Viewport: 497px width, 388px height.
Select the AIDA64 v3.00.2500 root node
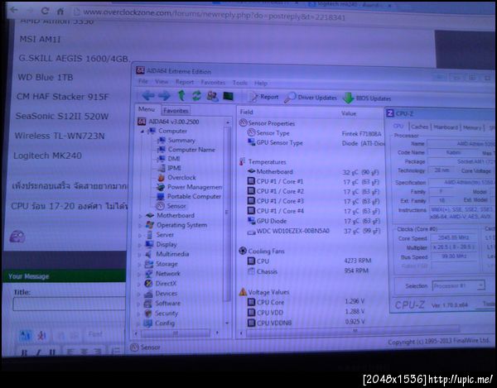[x=169, y=122]
